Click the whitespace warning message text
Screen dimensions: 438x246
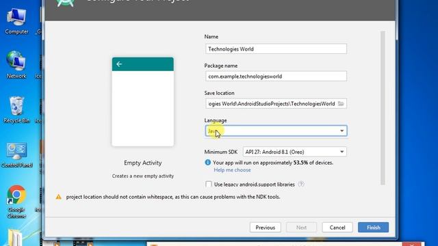click(x=173, y=197)
